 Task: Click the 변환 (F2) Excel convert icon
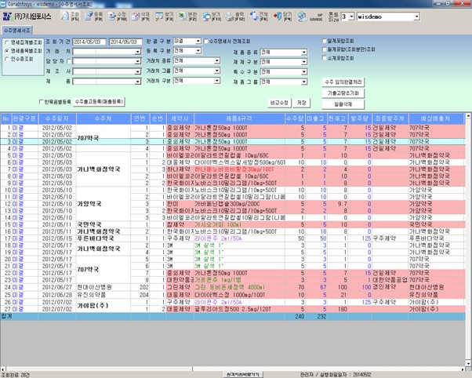188,16
